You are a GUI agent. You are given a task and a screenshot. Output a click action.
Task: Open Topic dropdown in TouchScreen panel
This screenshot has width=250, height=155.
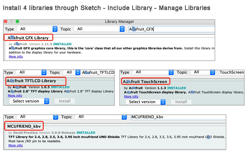[203, 72]
